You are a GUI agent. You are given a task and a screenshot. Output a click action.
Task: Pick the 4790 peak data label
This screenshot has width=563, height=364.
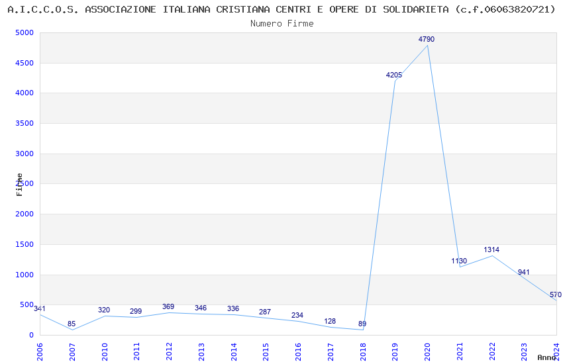pyautogui.click(x=426, y=39)
